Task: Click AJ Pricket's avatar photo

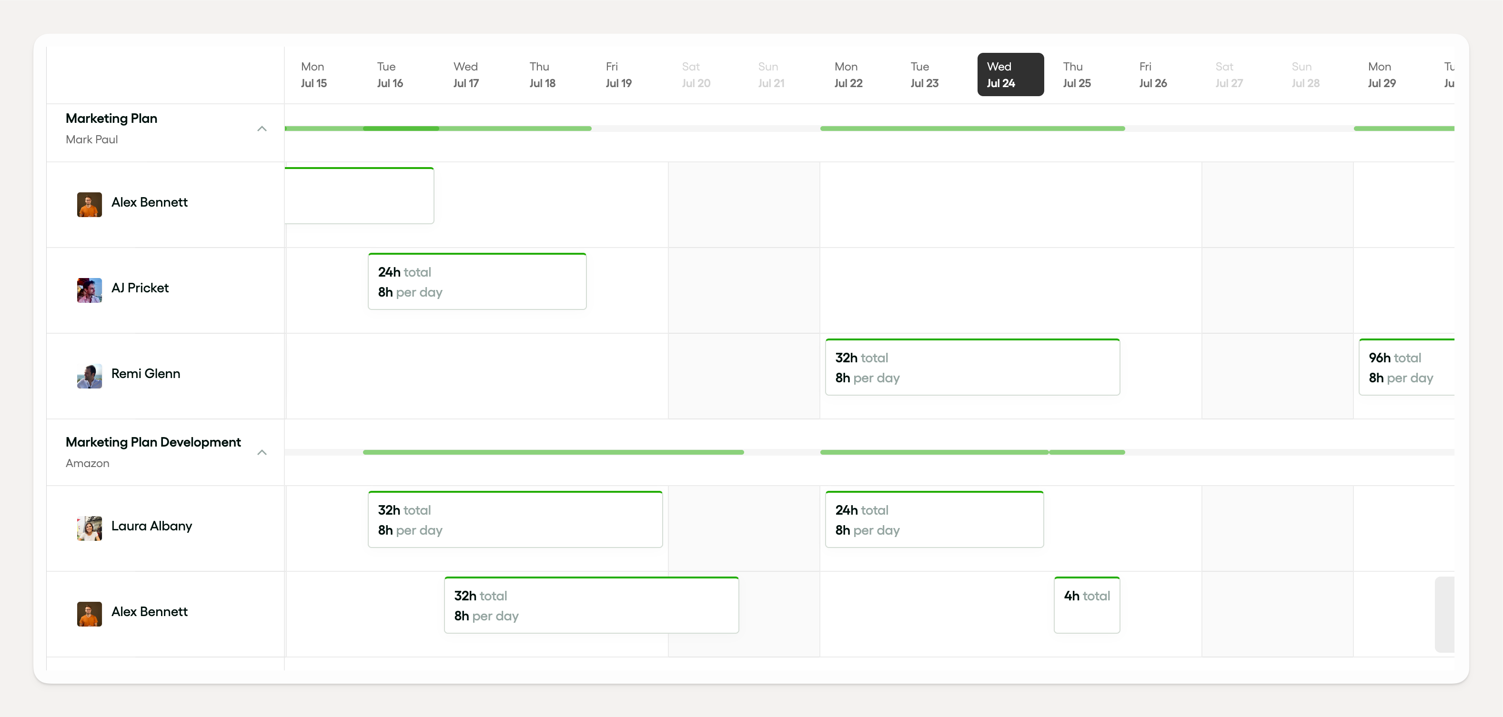Action: pyautogui.click(x=89, y=290)
